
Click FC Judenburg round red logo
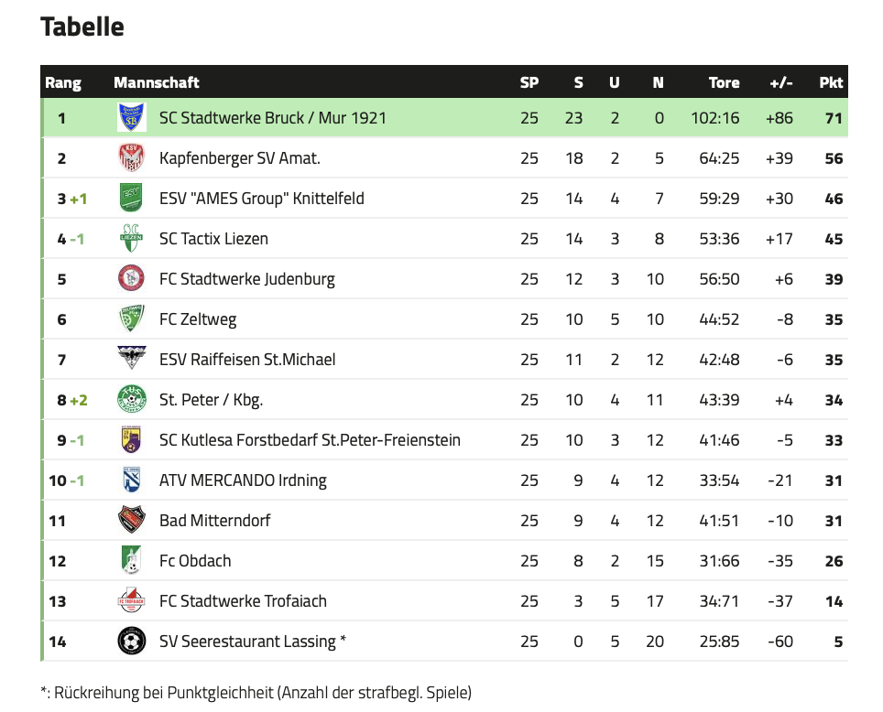tap(132, 278)
